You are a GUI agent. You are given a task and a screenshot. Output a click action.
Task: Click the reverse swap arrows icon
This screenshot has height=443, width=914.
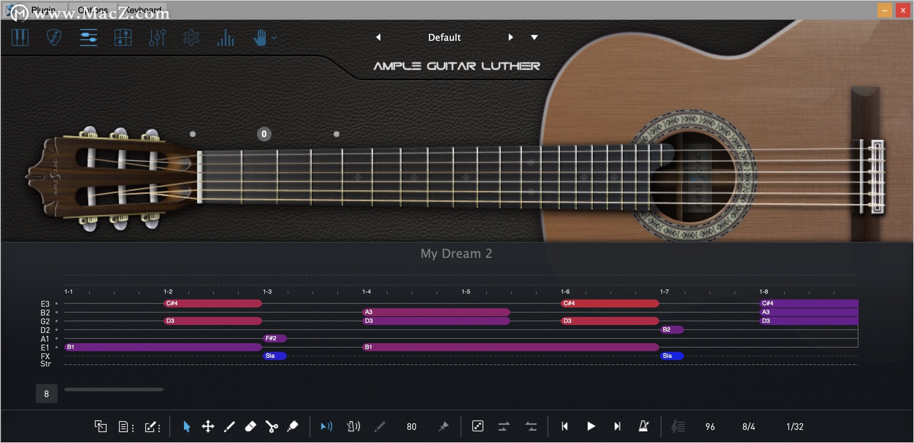coord(530,426)
